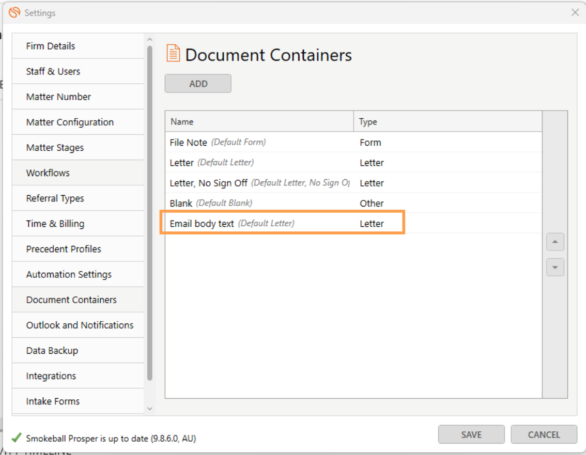The height and width of the screenshot is (455, 586).
Task: Open Automation Settings section
Action: [x=78, y=275]
